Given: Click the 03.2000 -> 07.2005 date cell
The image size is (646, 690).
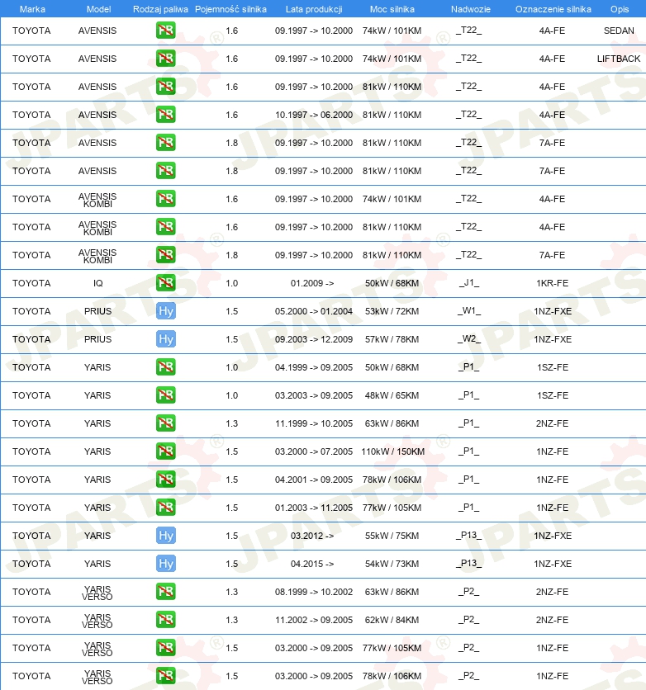Looking at the screenshot, I should click(x=314, y=451).
